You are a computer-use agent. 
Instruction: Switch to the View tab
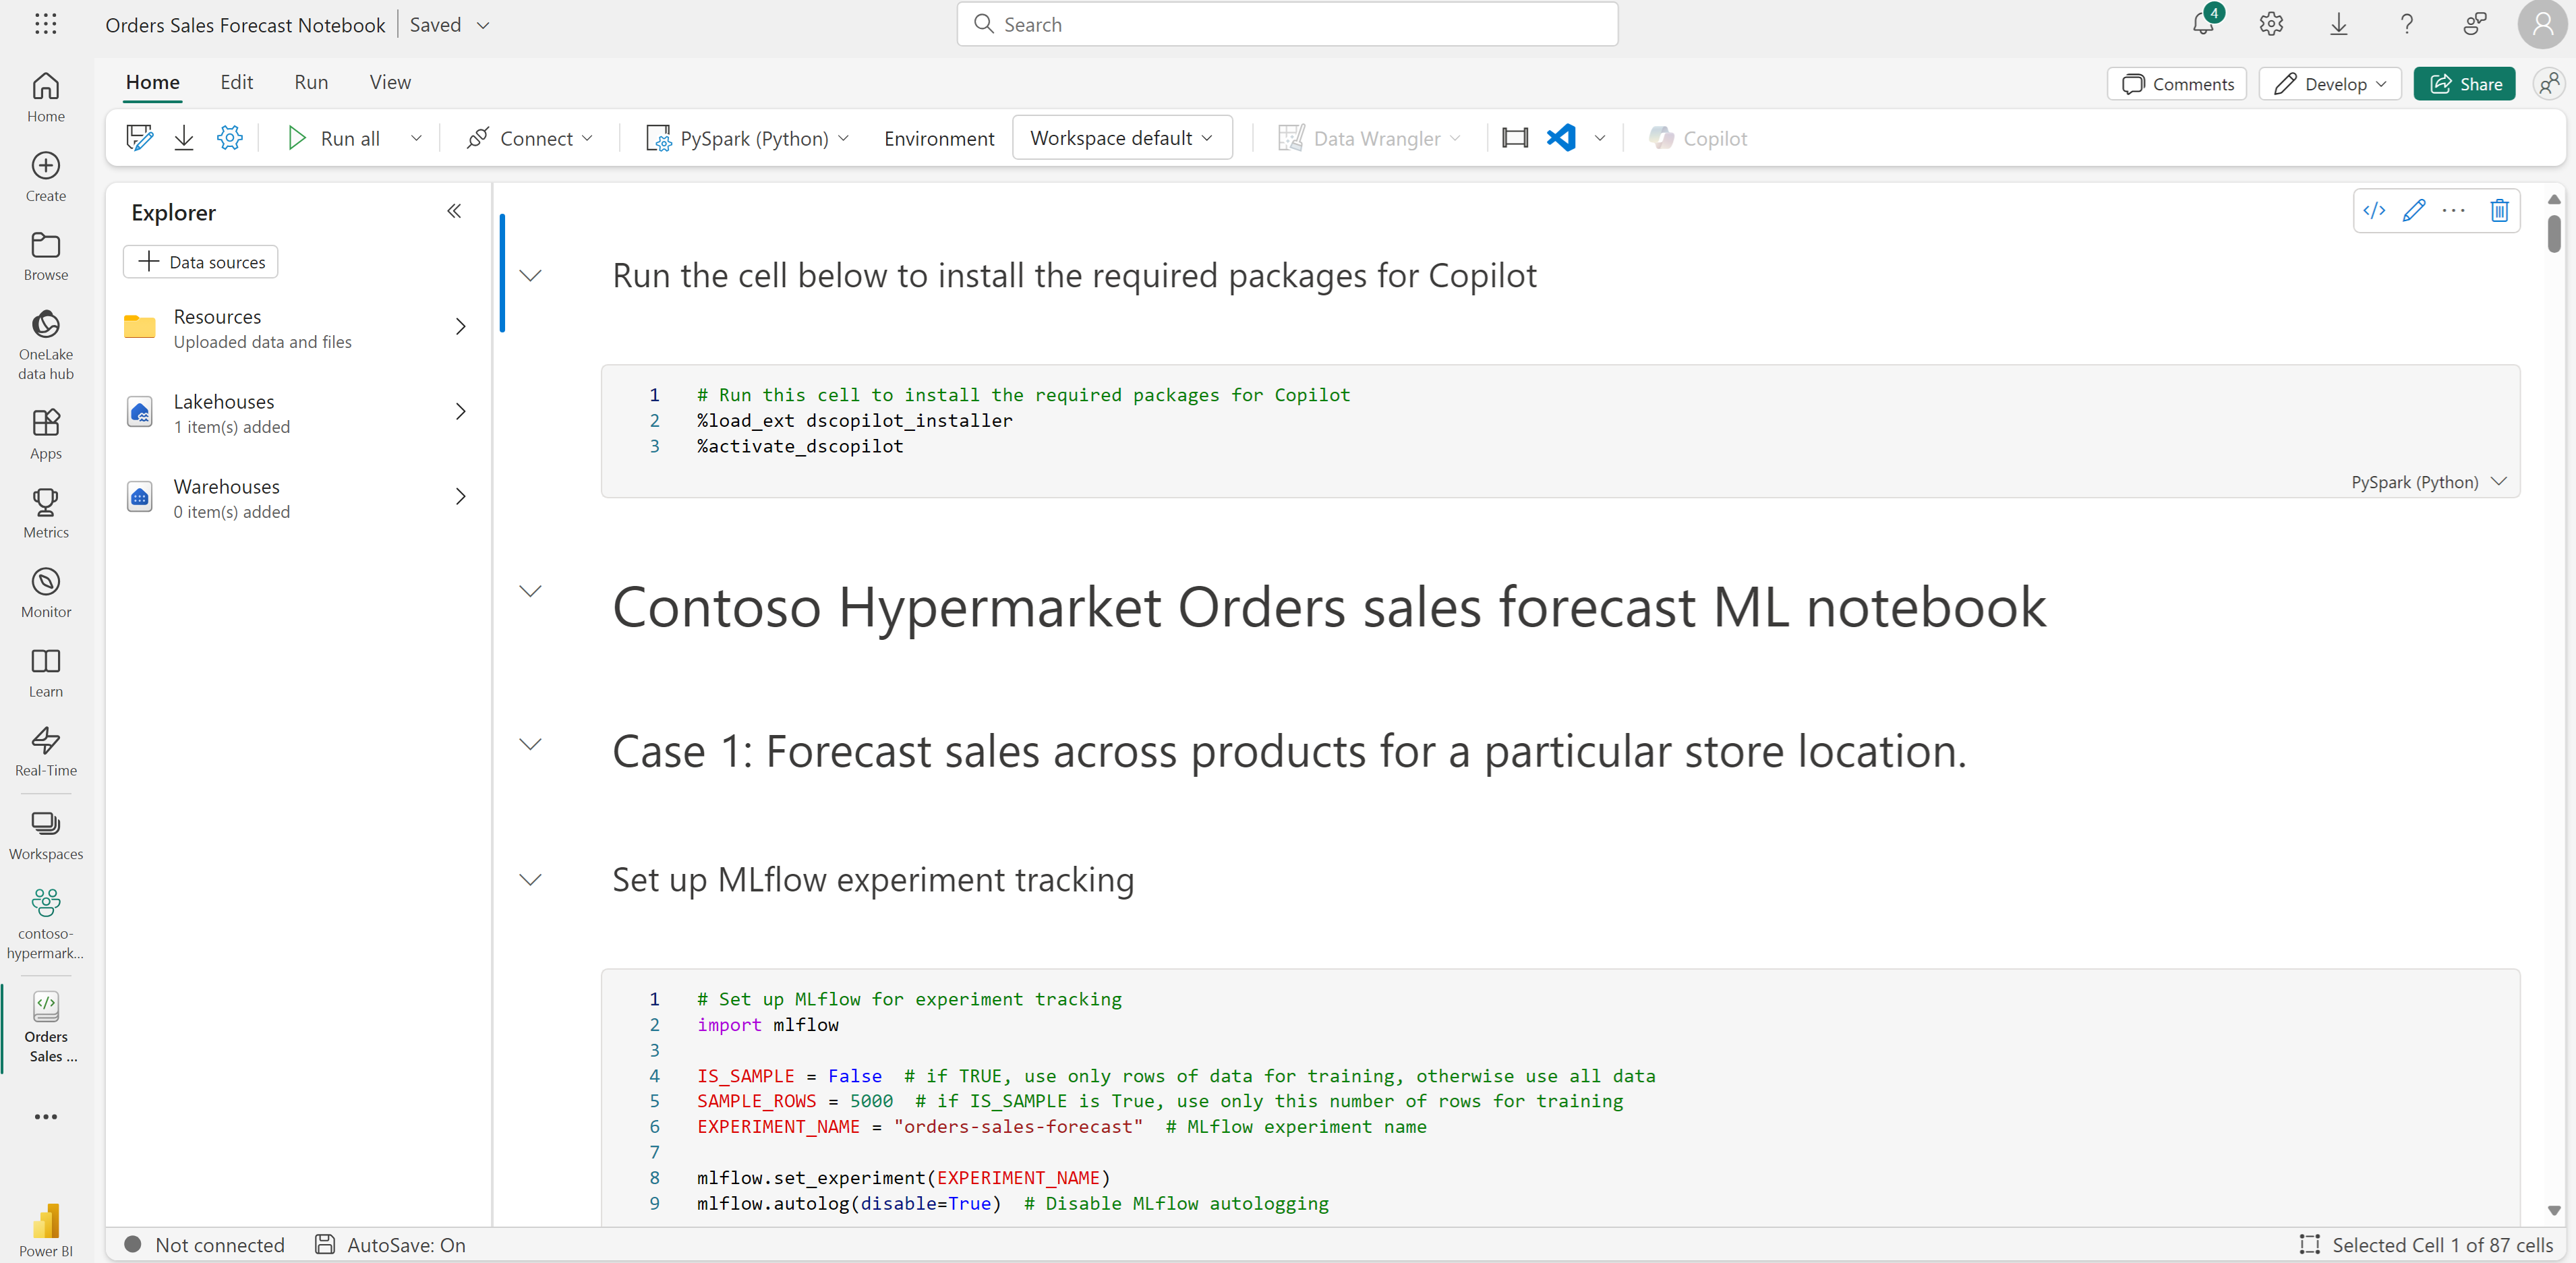tap(390, 82)
